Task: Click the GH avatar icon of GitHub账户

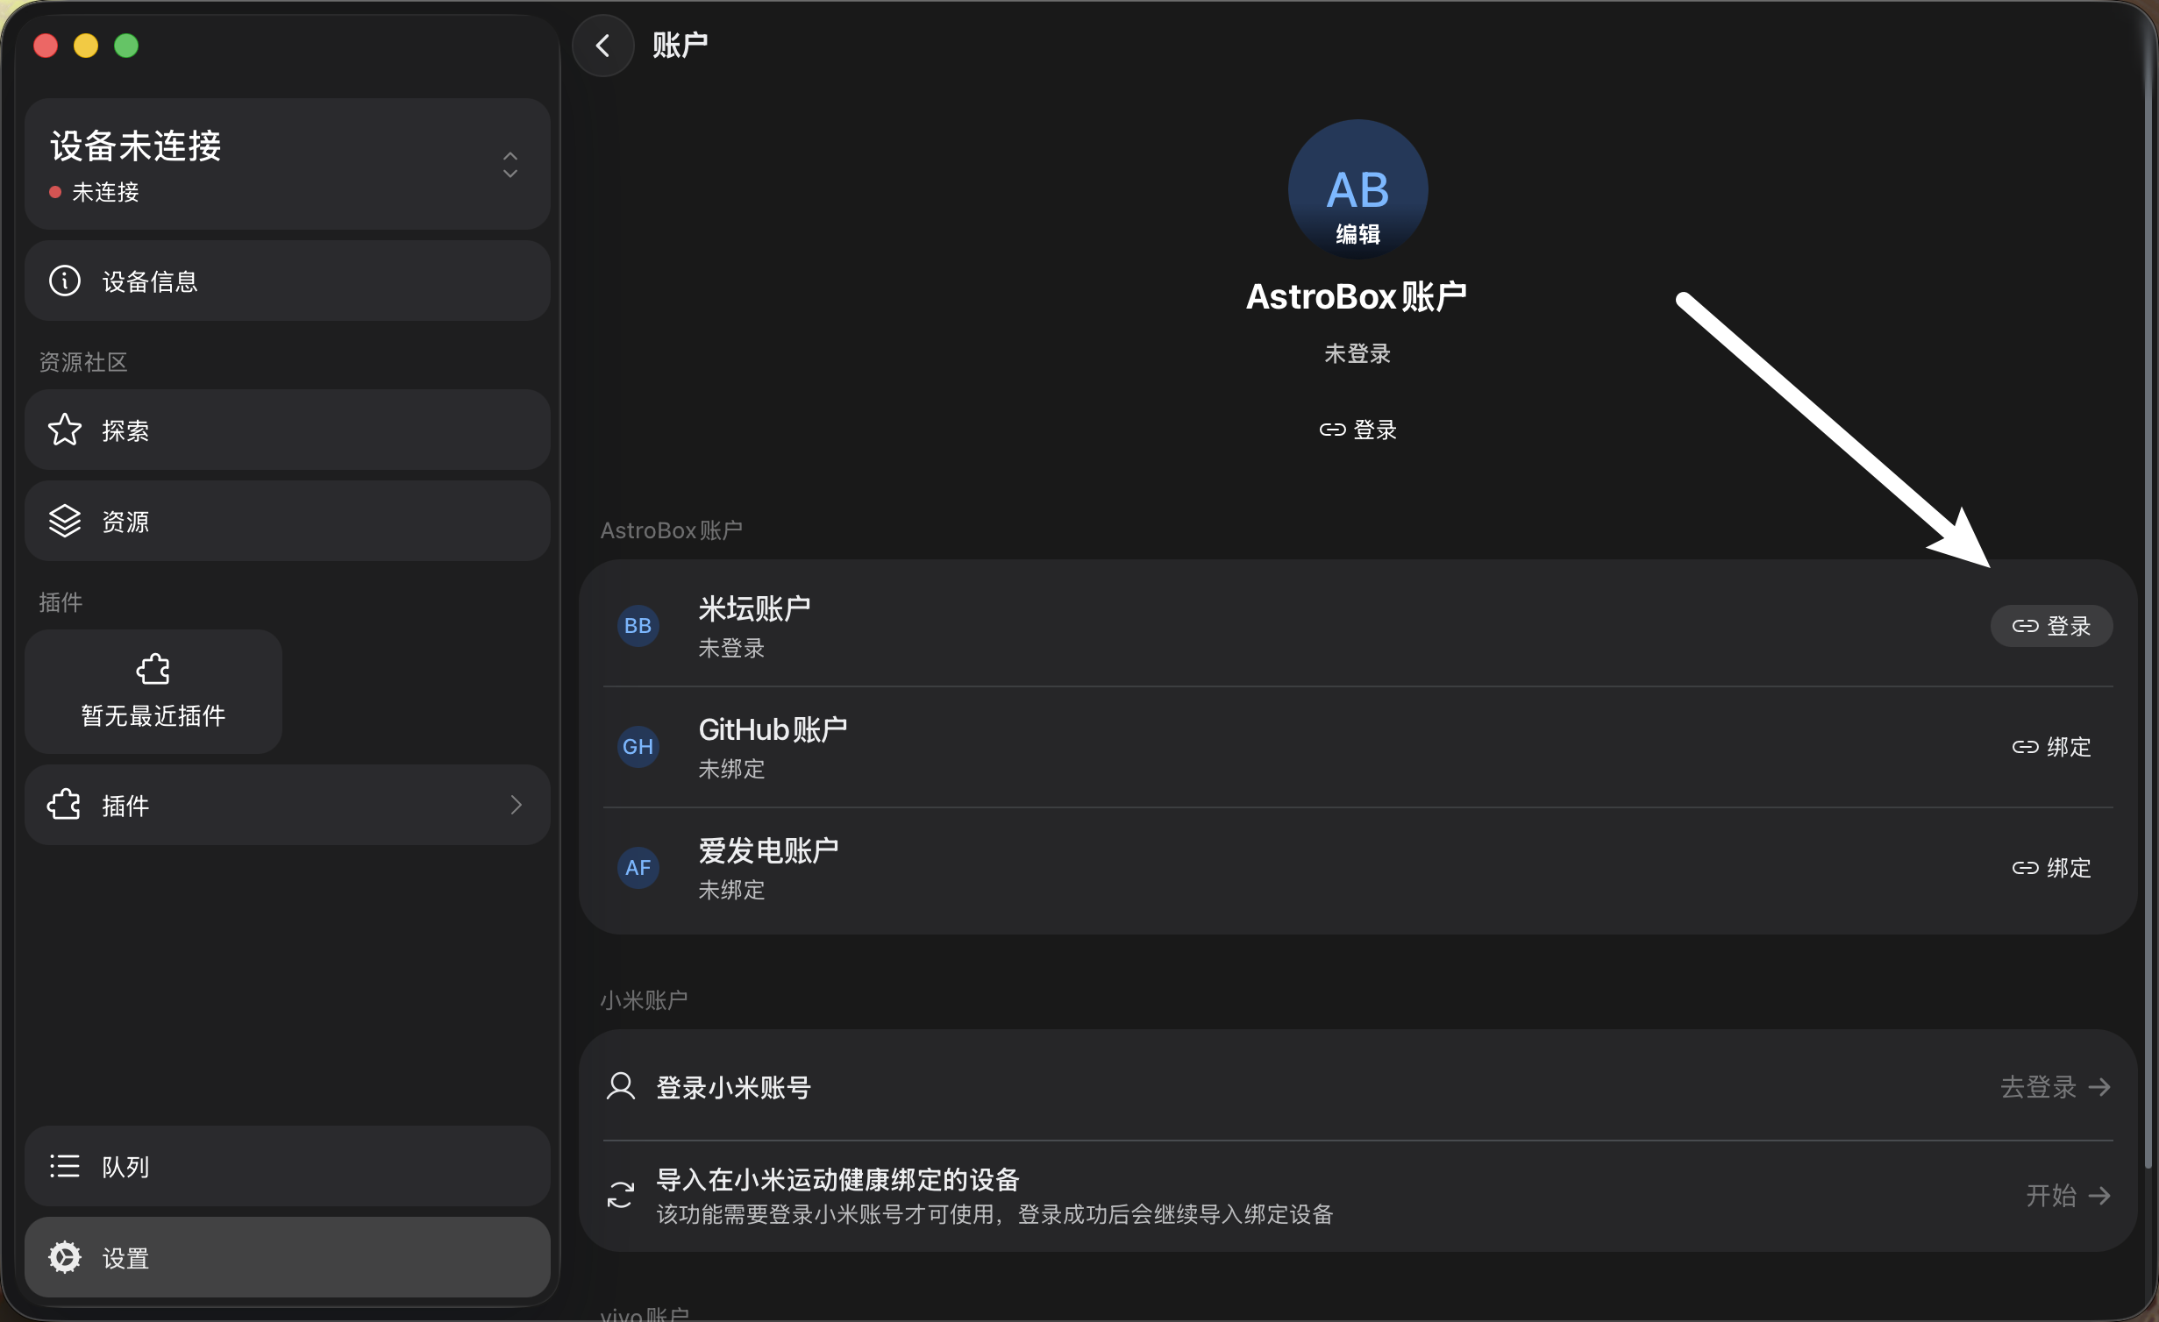Action: coord(638,747)
